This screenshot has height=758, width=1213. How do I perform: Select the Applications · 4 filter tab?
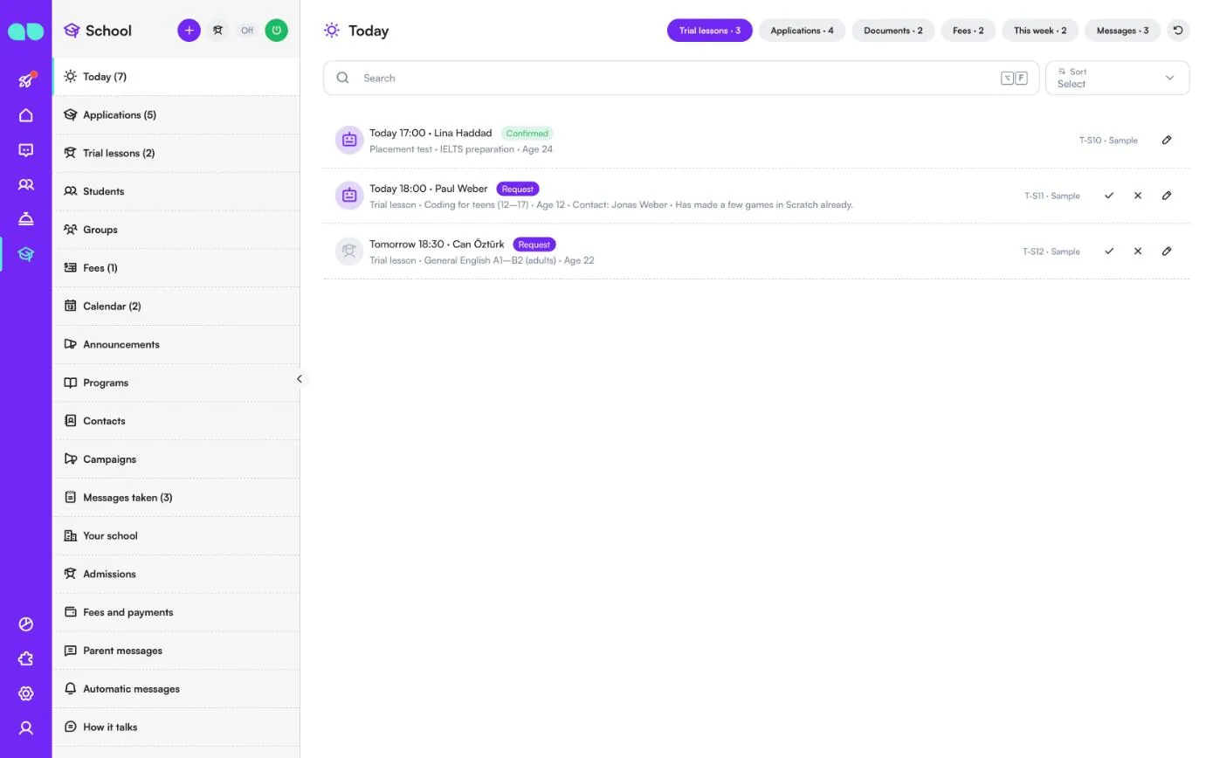click(x=802, y=31)
